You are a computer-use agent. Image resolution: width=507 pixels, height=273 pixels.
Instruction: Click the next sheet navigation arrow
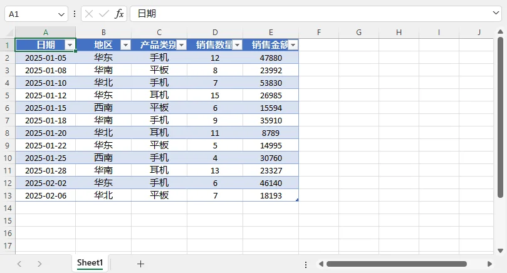[39, 264]
